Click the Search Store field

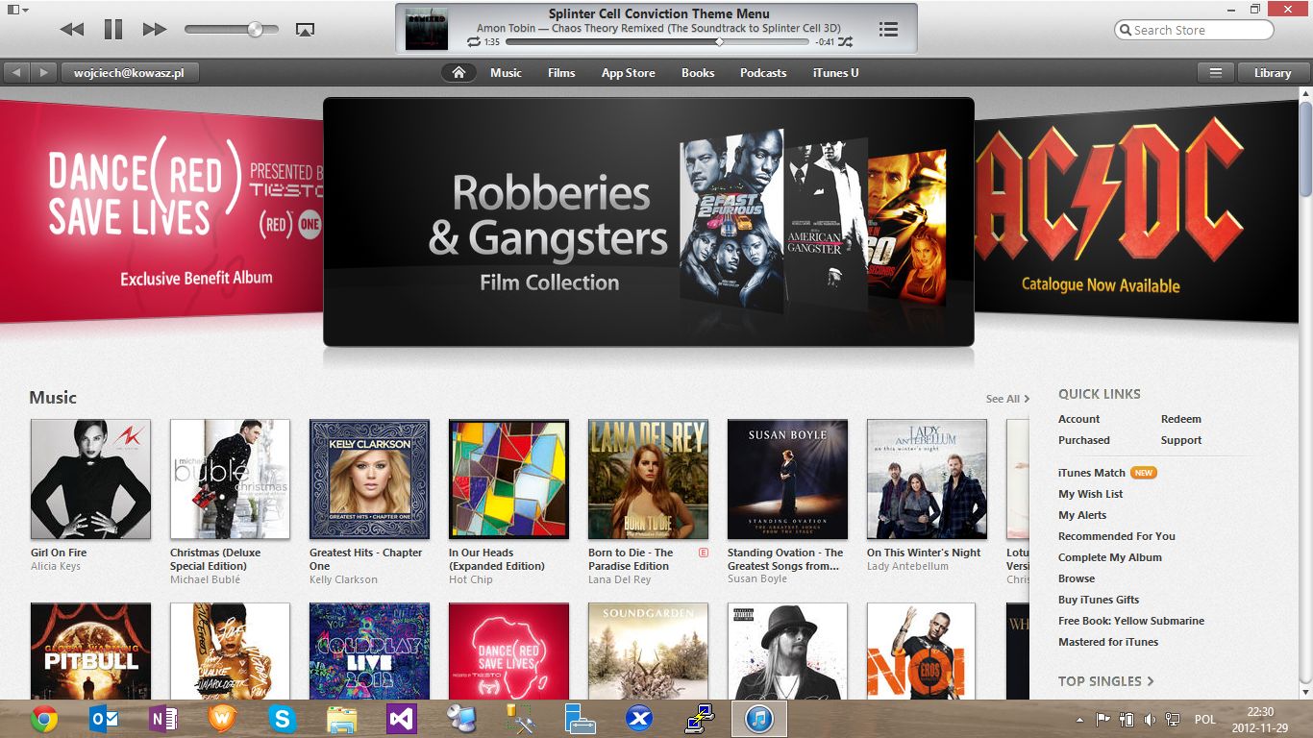(1194, 30)
